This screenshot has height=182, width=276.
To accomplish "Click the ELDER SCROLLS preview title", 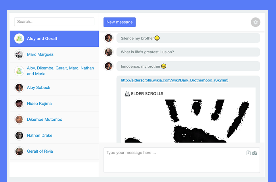I will [x=147, y=94].
